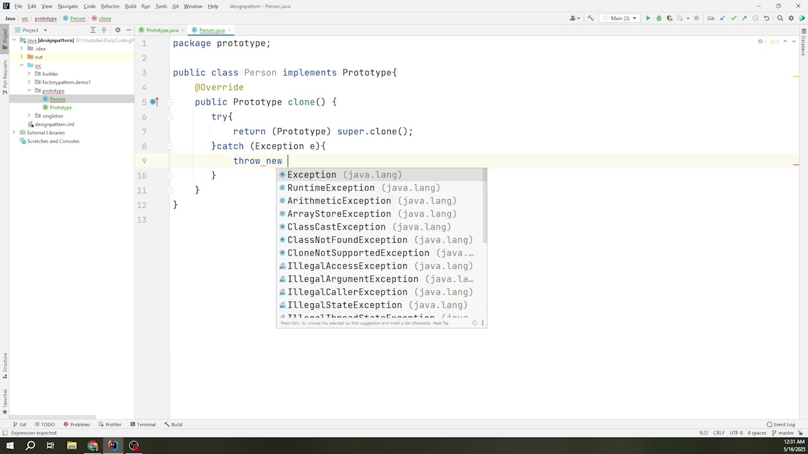The width and height of the screenshot is (808, 454).
Task: Show Git history clock icon
Action: [x=755, y=18]
